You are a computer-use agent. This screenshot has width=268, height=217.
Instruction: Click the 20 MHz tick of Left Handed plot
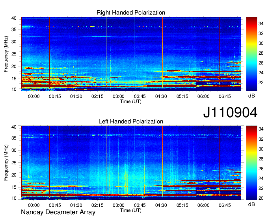[x=14, y=175]
